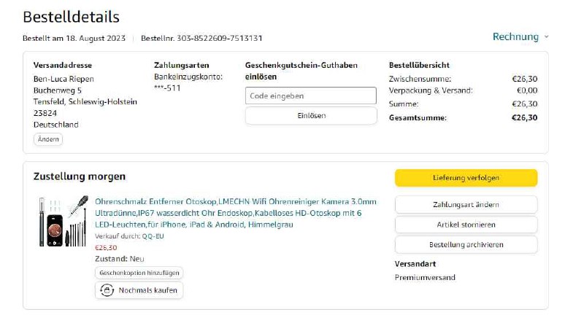The height and width of the screenshot is (315, 584).
Task: Click the order number 303-8522609-7513131
Action: click(x=211, y=38)
